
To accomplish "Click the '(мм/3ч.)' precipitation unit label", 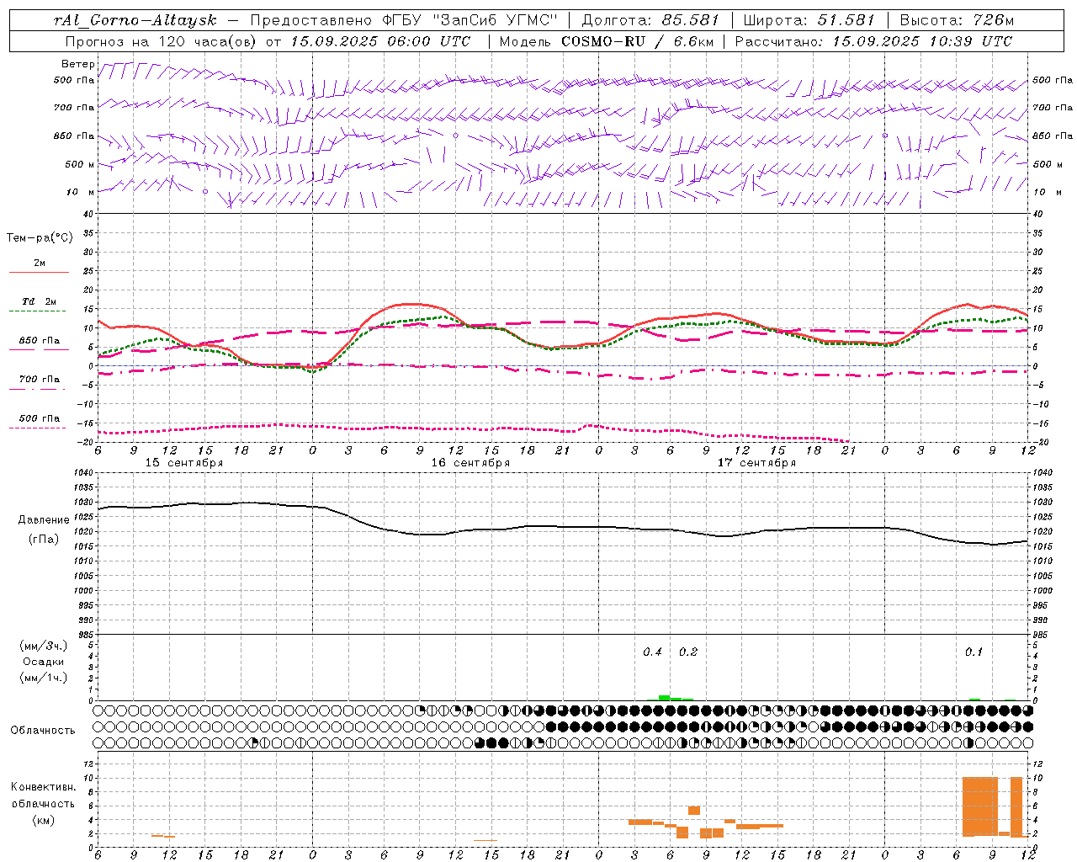I will (x=44, y=646).
